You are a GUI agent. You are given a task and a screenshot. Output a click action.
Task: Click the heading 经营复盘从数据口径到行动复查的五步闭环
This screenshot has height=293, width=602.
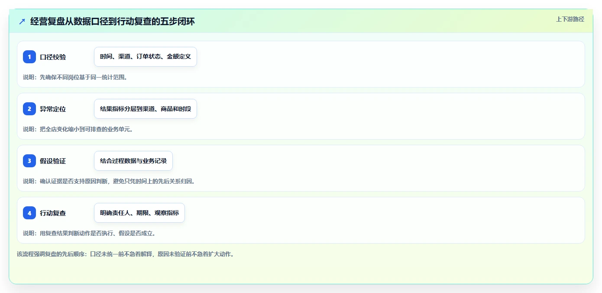113,21
